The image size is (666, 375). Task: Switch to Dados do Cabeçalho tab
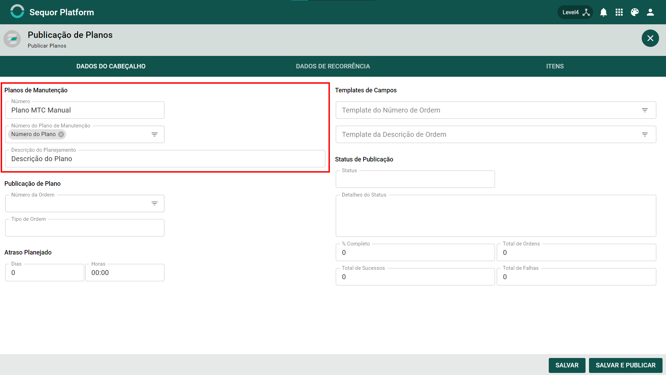111,66
